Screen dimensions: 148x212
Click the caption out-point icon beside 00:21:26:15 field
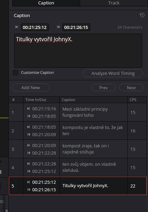pos(58,27)
